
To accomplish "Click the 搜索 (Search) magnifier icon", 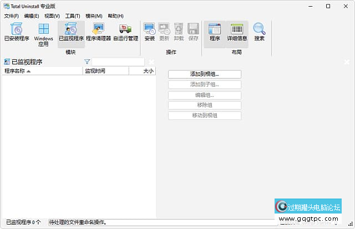I will coord(259,33).
